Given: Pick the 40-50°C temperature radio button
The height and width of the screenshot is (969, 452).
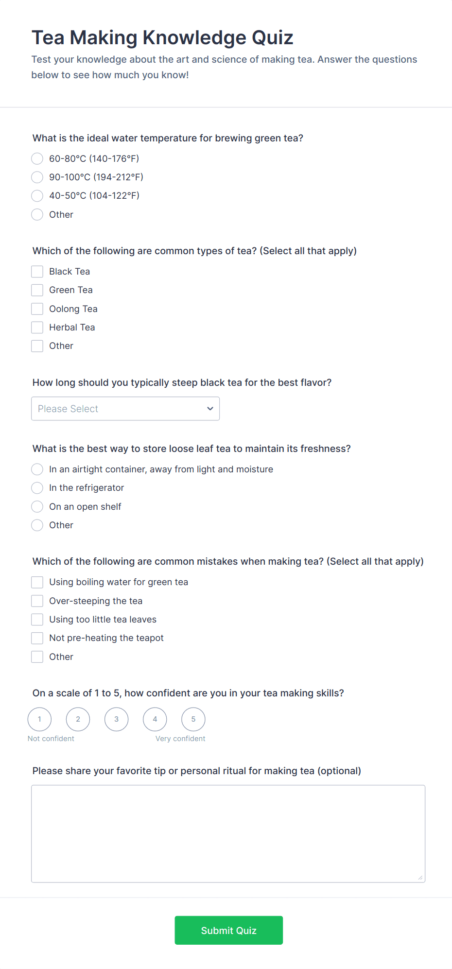Looking at the screenshot, I should tap(37, 196).
